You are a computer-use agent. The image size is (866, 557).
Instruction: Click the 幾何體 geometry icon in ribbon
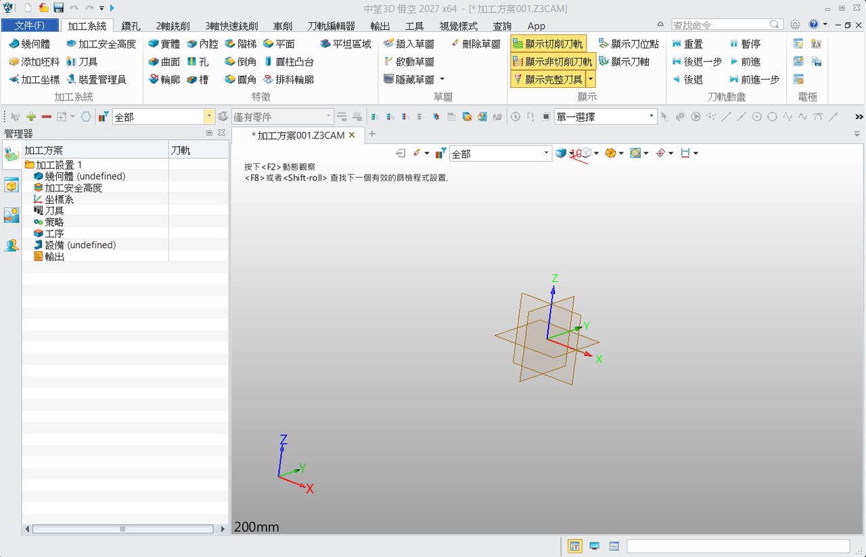pyautogui.click(x=14, y=44)
